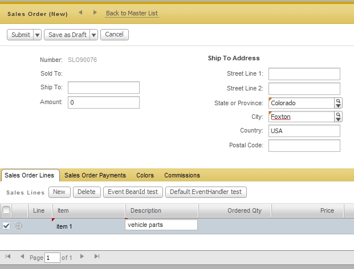The width and height of the screenshot is (354, 269).
Task: Jump to first page in grid pager
Action: coord(8,257)
